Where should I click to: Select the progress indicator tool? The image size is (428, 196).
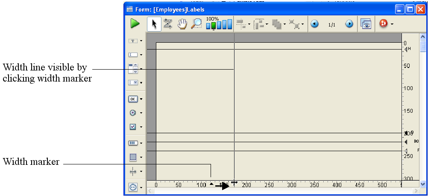133,143
